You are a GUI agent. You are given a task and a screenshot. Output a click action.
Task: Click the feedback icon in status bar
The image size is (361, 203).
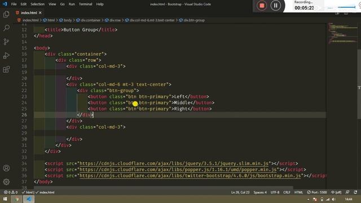tap(347, 192)
